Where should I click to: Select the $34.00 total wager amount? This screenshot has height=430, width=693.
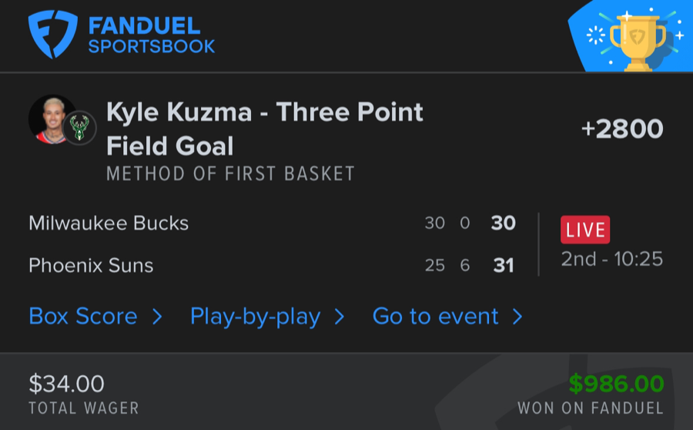coord(66,383)
